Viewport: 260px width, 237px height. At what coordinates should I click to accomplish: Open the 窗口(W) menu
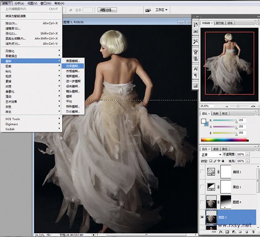46,3
